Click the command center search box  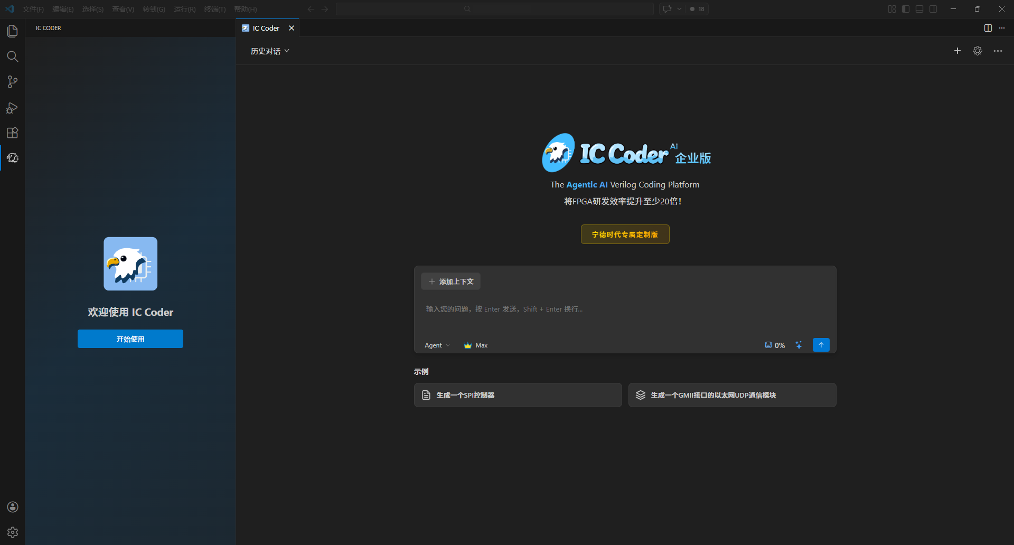tap(495, 9)
